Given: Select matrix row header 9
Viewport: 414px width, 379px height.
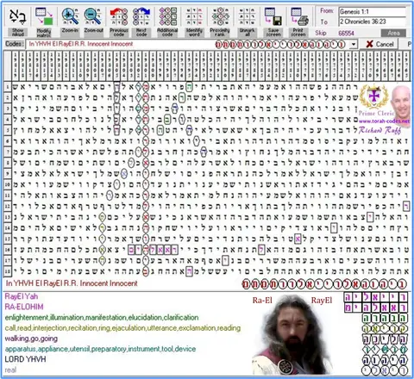Looking at the screenshot, I should (x=8, y=173).
